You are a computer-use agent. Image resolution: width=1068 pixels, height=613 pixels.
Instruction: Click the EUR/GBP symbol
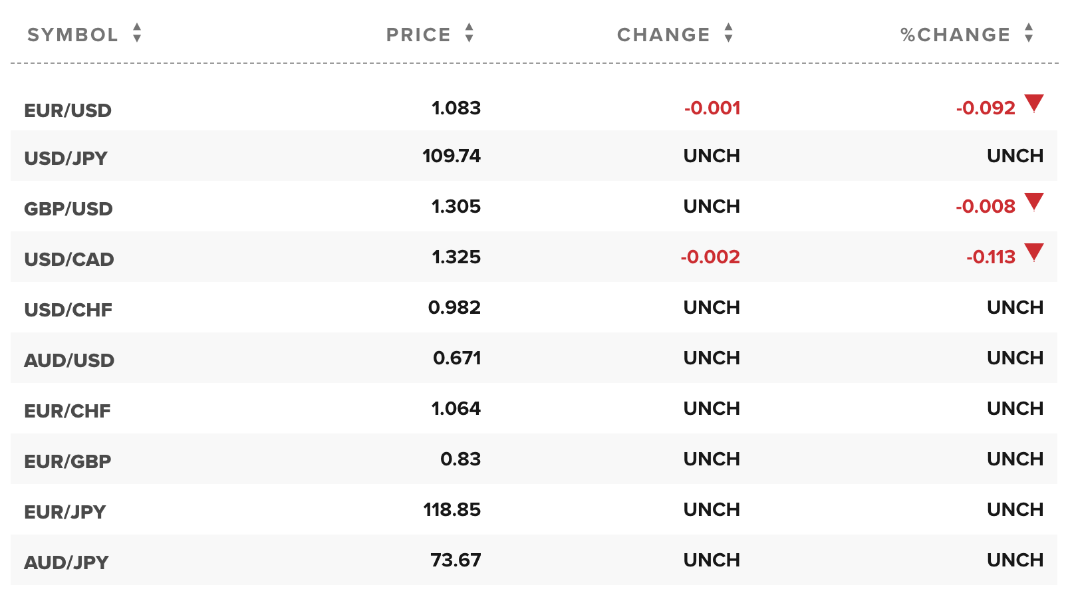(68, 461)
